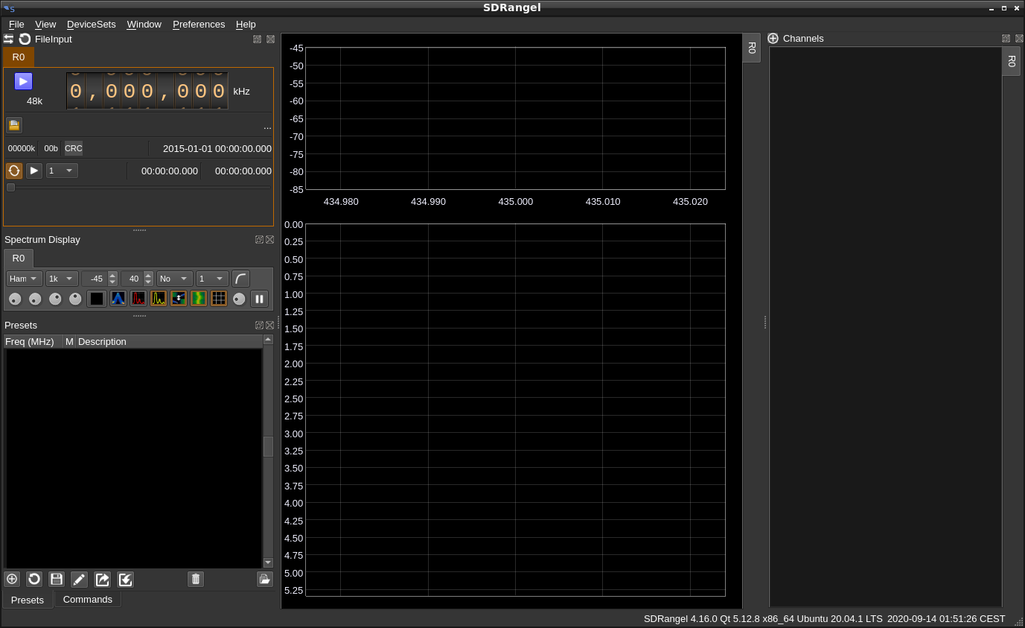Toggle the spectrum grid display

(219, 299)
